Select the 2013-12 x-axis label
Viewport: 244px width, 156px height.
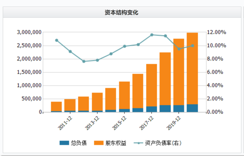pos(92,123)
